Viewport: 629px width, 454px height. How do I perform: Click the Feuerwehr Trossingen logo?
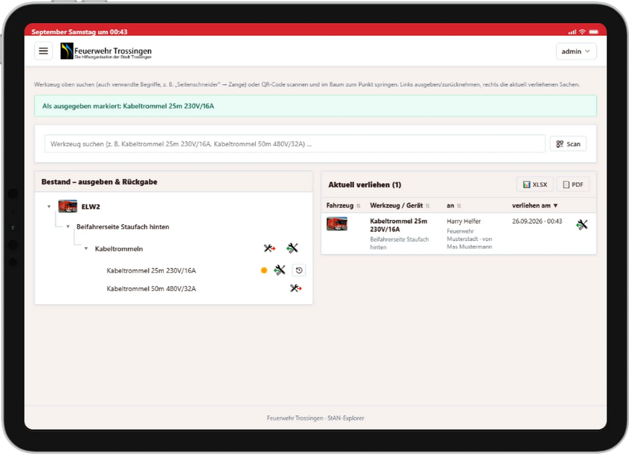106,51
